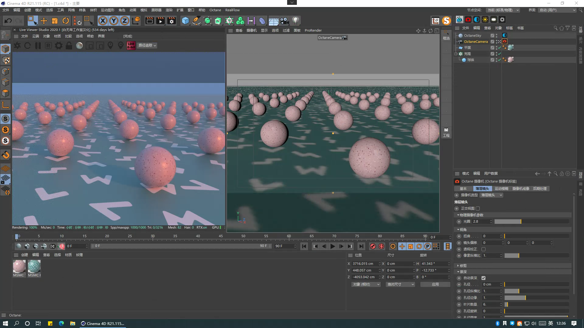
Task: Open the Octane menu in main menu bar
Action: click(215, 10)
